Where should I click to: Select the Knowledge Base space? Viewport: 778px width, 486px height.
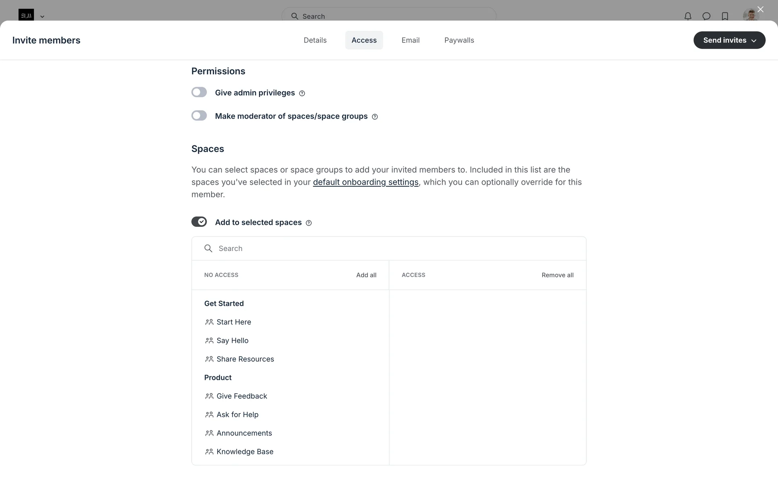coord(245,452)
